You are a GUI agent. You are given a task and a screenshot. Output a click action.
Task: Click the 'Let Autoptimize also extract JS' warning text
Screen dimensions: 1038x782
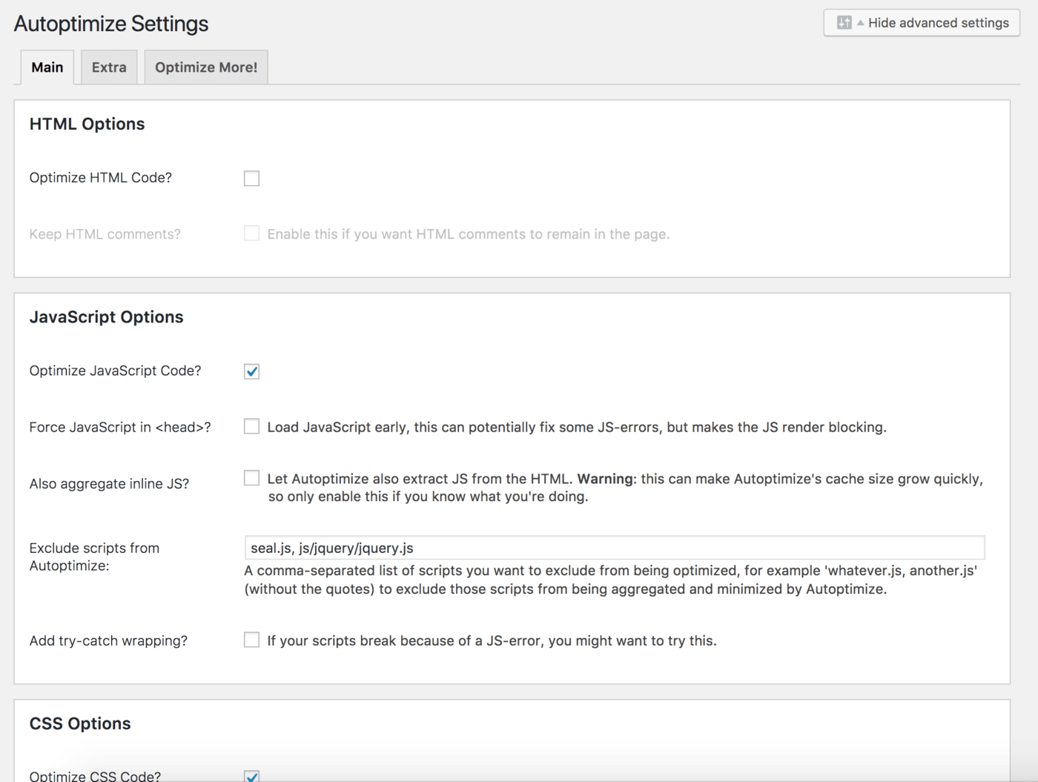[x=625, y=488]
